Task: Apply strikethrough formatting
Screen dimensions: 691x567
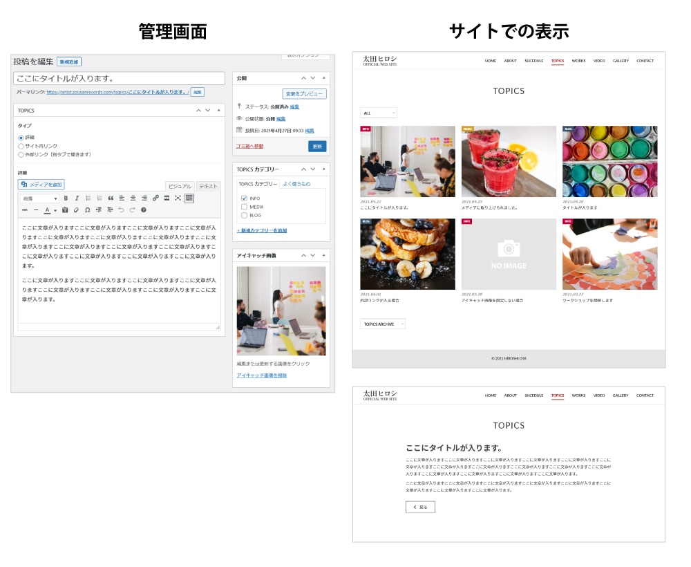Action: click(x=25, y=210)
